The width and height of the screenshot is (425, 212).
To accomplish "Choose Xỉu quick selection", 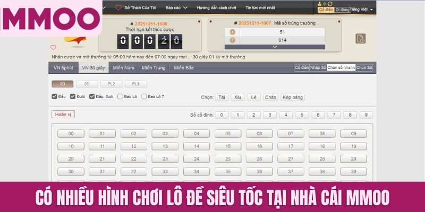I will [x=237, y=98].
